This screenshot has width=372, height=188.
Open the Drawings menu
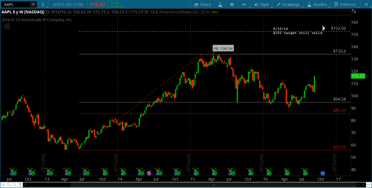pyautogui.click(x=289, y=4)
